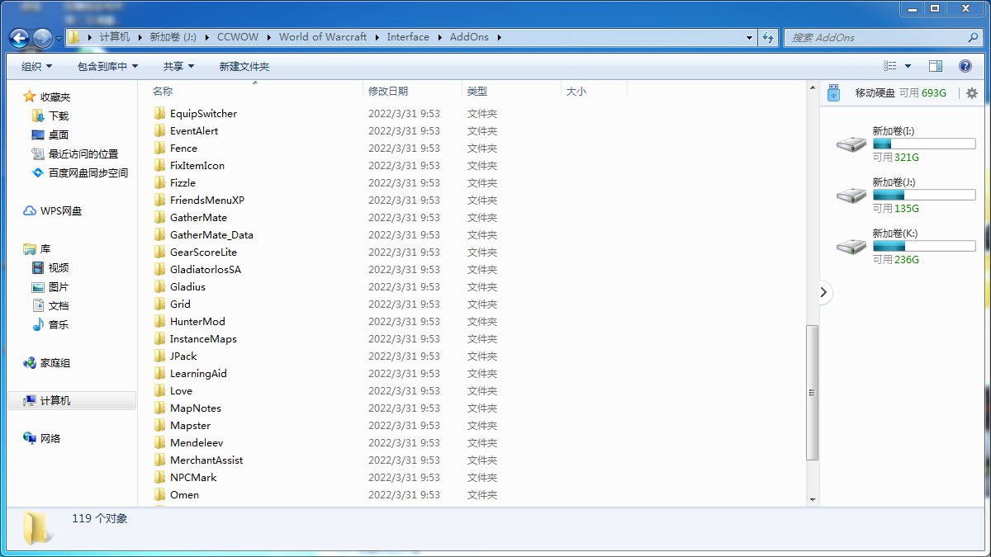Click World of Warcraft in breadcrumb path
The image size is (991, 557).
pos(322,37)
